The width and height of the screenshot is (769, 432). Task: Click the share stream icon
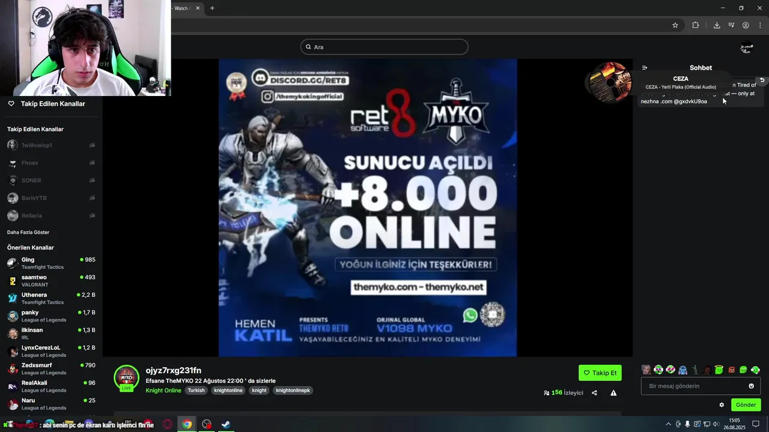(594, 393)
